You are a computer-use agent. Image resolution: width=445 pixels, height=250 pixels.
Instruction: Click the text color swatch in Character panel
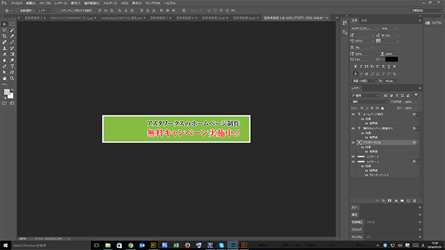coord(391,59)
